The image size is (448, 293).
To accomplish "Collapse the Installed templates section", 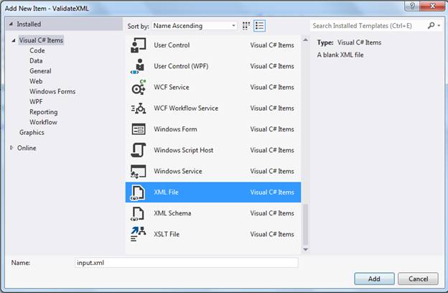I will (11, 24).
